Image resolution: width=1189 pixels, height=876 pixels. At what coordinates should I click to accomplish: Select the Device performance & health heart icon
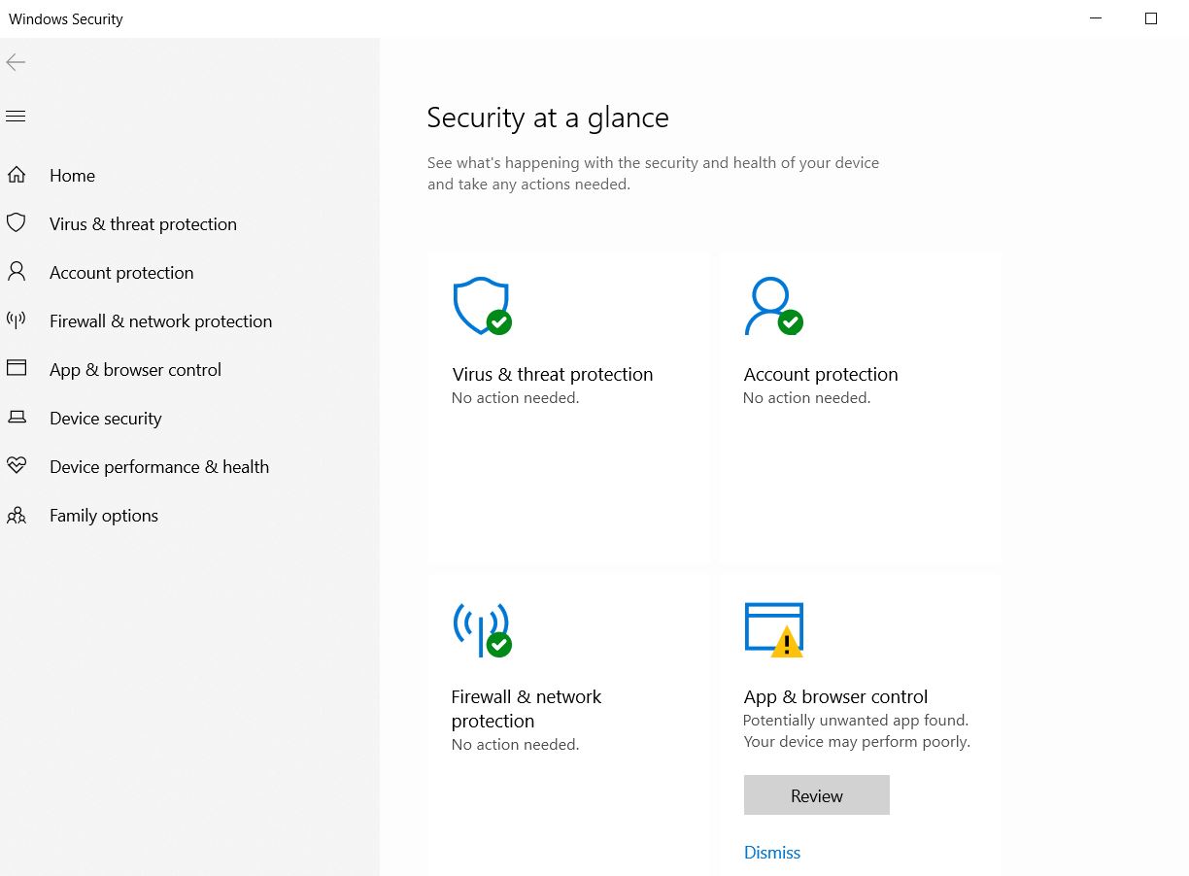pos(17,466)
